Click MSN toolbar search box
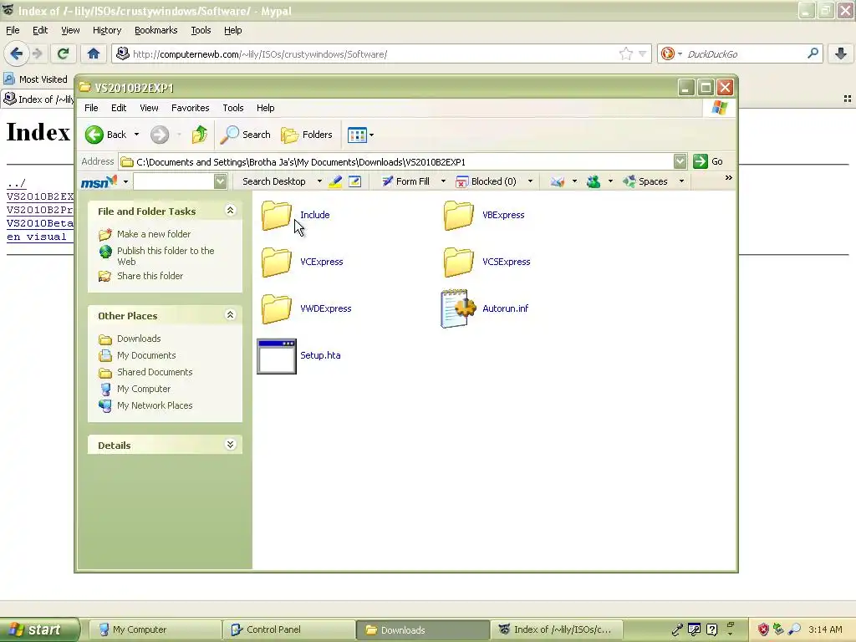The image size is (856, 642). 174,181
